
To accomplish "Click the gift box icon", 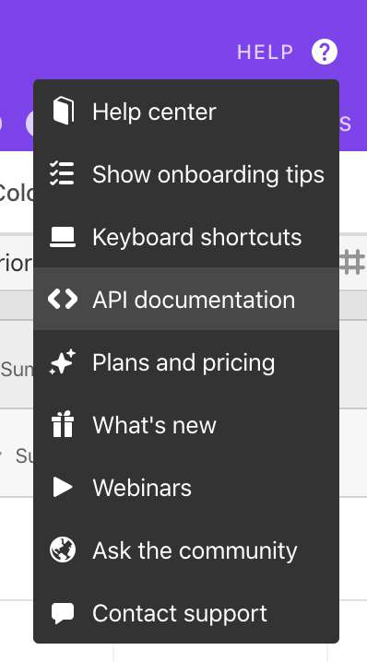I will [63, 424].
